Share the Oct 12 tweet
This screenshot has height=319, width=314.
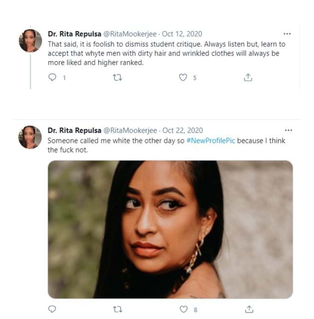pos(247,78)
